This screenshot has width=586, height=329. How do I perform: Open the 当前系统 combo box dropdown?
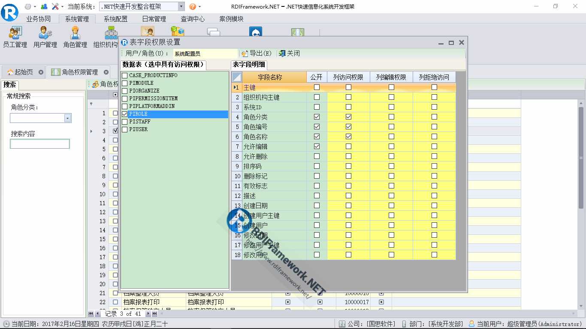pos(181,6)
